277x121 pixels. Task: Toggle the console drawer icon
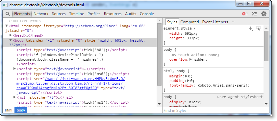(x=254, y=14)
